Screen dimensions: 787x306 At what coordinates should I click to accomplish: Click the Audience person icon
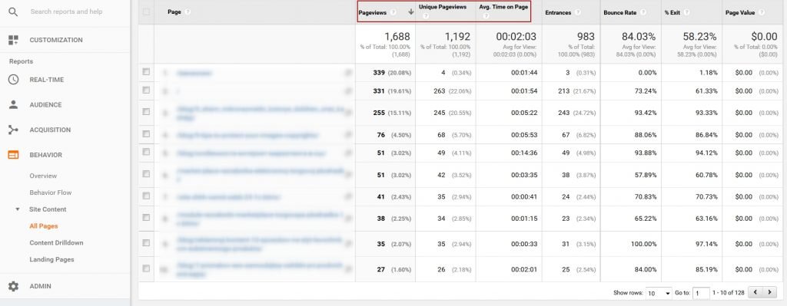click(x=14, y=104)
